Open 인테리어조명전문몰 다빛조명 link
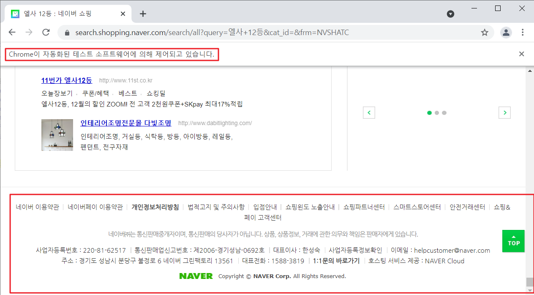Viewport: 534px width, 295px height. click(126, 123)
